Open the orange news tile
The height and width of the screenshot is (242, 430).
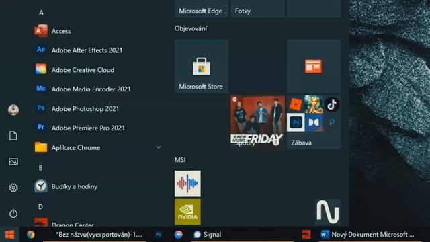click(x=314, y=66)
